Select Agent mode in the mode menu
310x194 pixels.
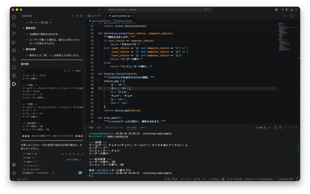pos(34,162)
